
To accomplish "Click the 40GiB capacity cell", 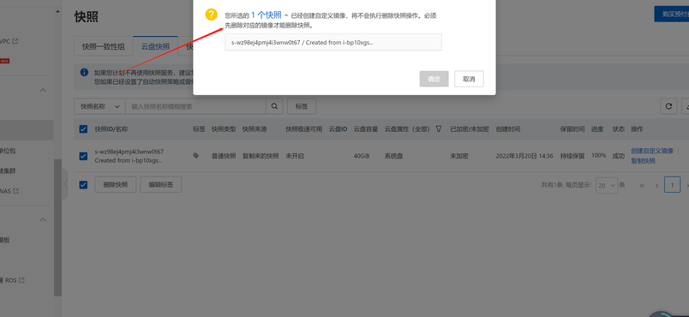I will (x=361, y=156).
